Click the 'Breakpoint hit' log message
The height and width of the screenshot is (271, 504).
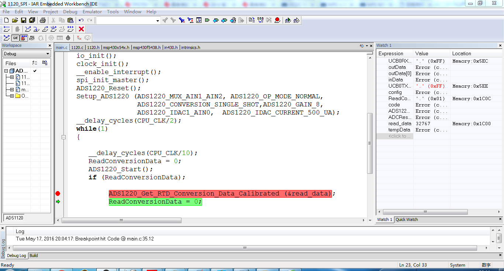coord(85,239)
